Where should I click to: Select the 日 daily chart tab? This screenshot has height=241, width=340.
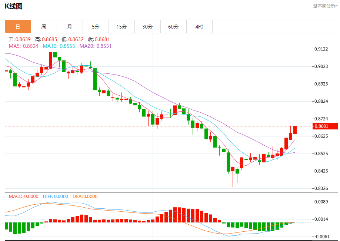(18, 27)
